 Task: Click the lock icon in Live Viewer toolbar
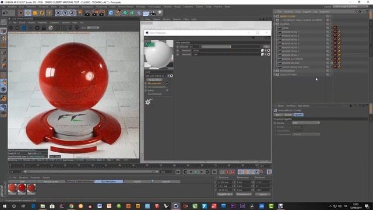[x=44, y=28]
